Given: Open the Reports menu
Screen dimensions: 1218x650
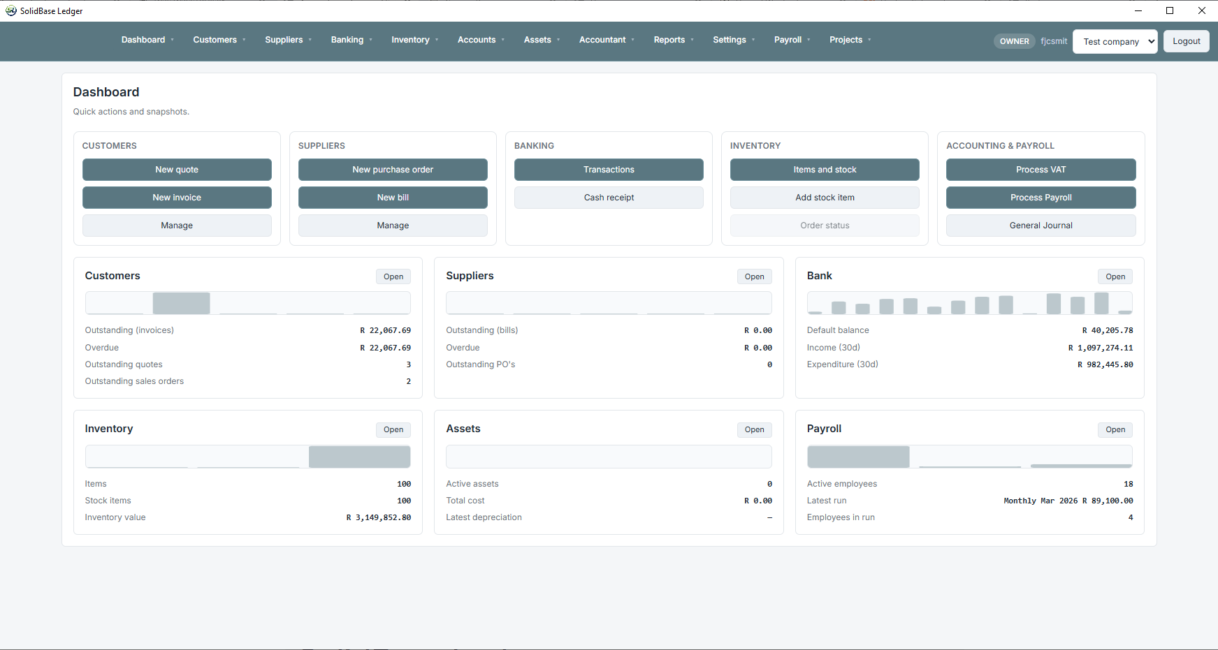Looking at the screenshot, I should click(673, 40).
